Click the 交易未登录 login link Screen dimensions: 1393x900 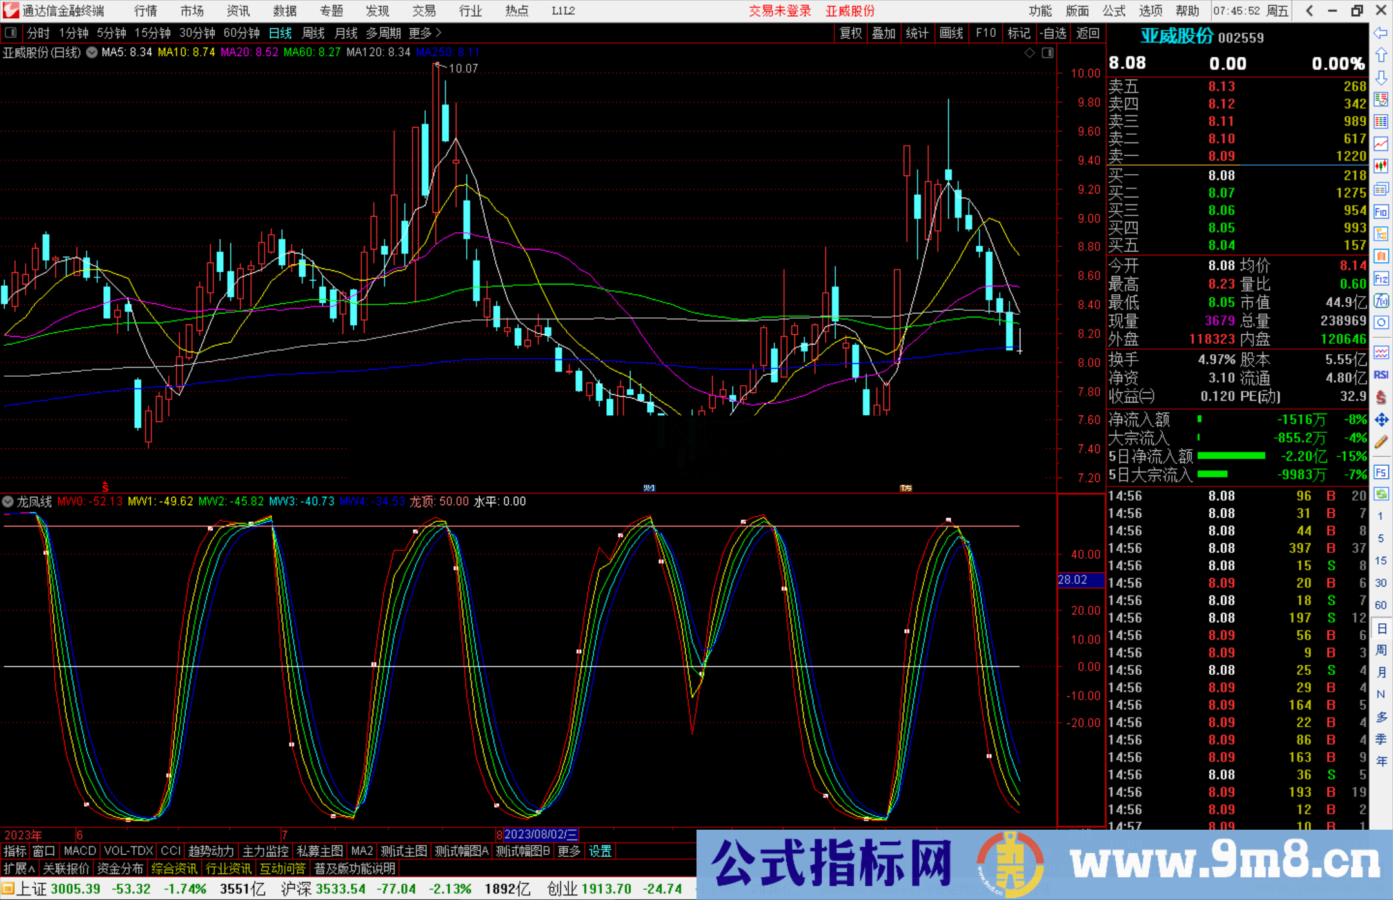pos(780,11)
